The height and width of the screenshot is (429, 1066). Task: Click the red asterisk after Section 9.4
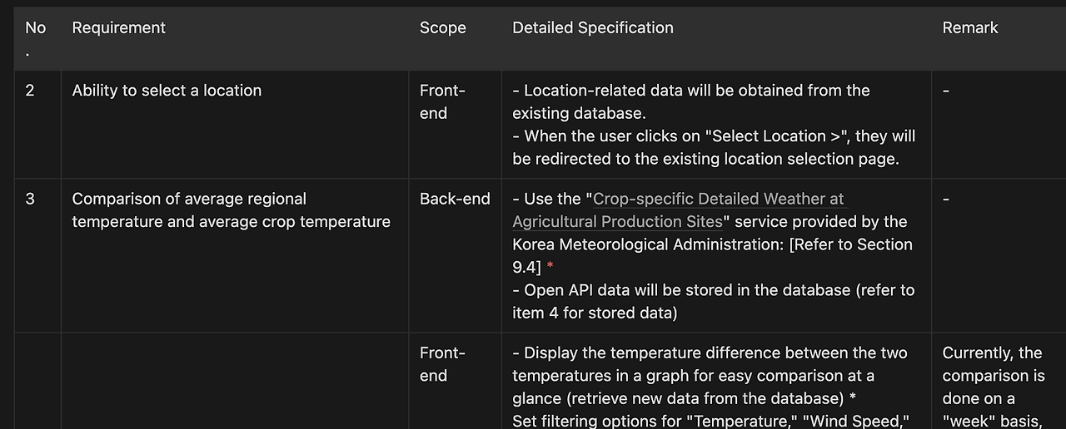550,268
